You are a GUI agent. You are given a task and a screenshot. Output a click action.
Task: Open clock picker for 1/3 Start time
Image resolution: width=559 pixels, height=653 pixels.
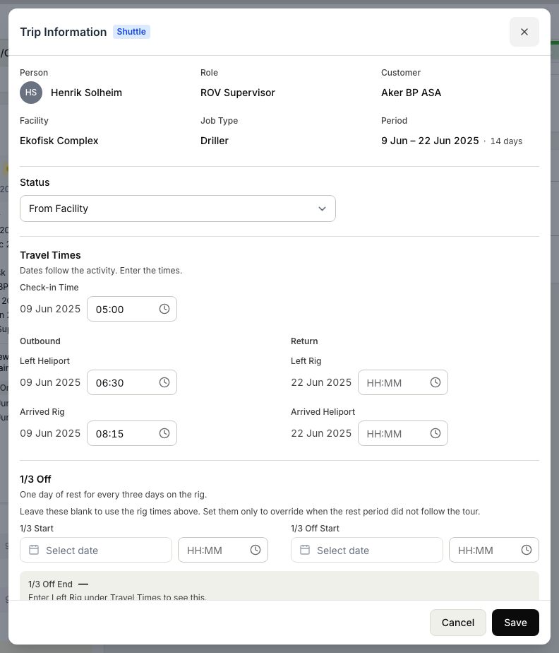click(x=256, y=550)
